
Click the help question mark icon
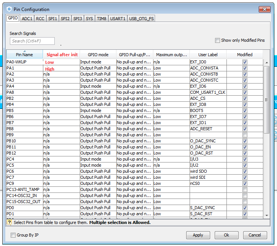point(9,222)
